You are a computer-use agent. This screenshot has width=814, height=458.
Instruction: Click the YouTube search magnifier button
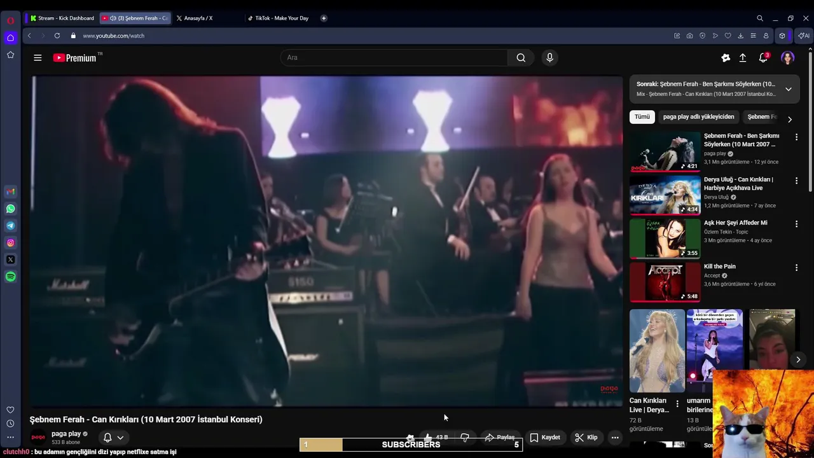[521, 58]
